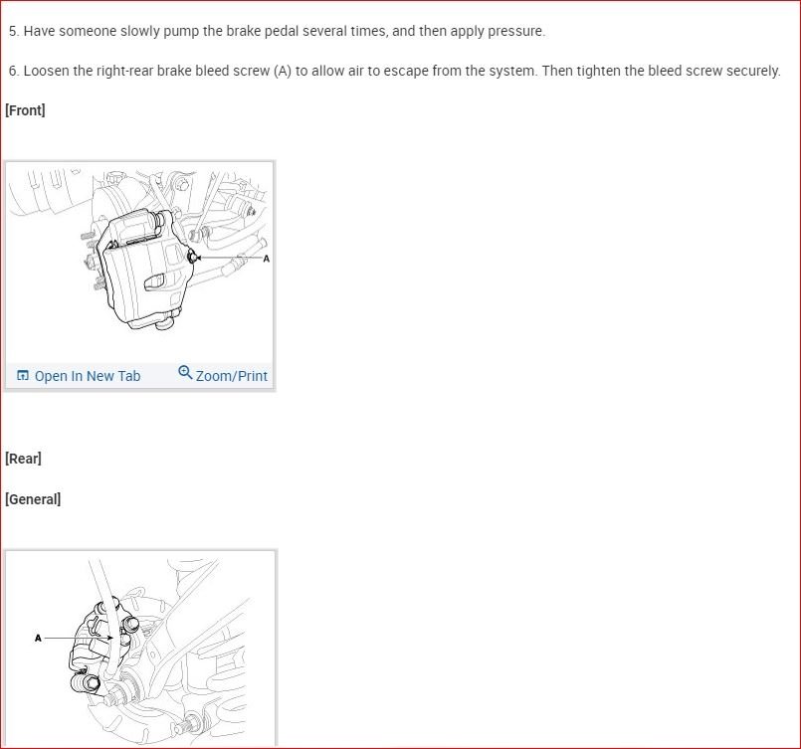Viewport: 801px width, 749px height.
Task: Click the [Rear] section heading
Action: (23, 459)
